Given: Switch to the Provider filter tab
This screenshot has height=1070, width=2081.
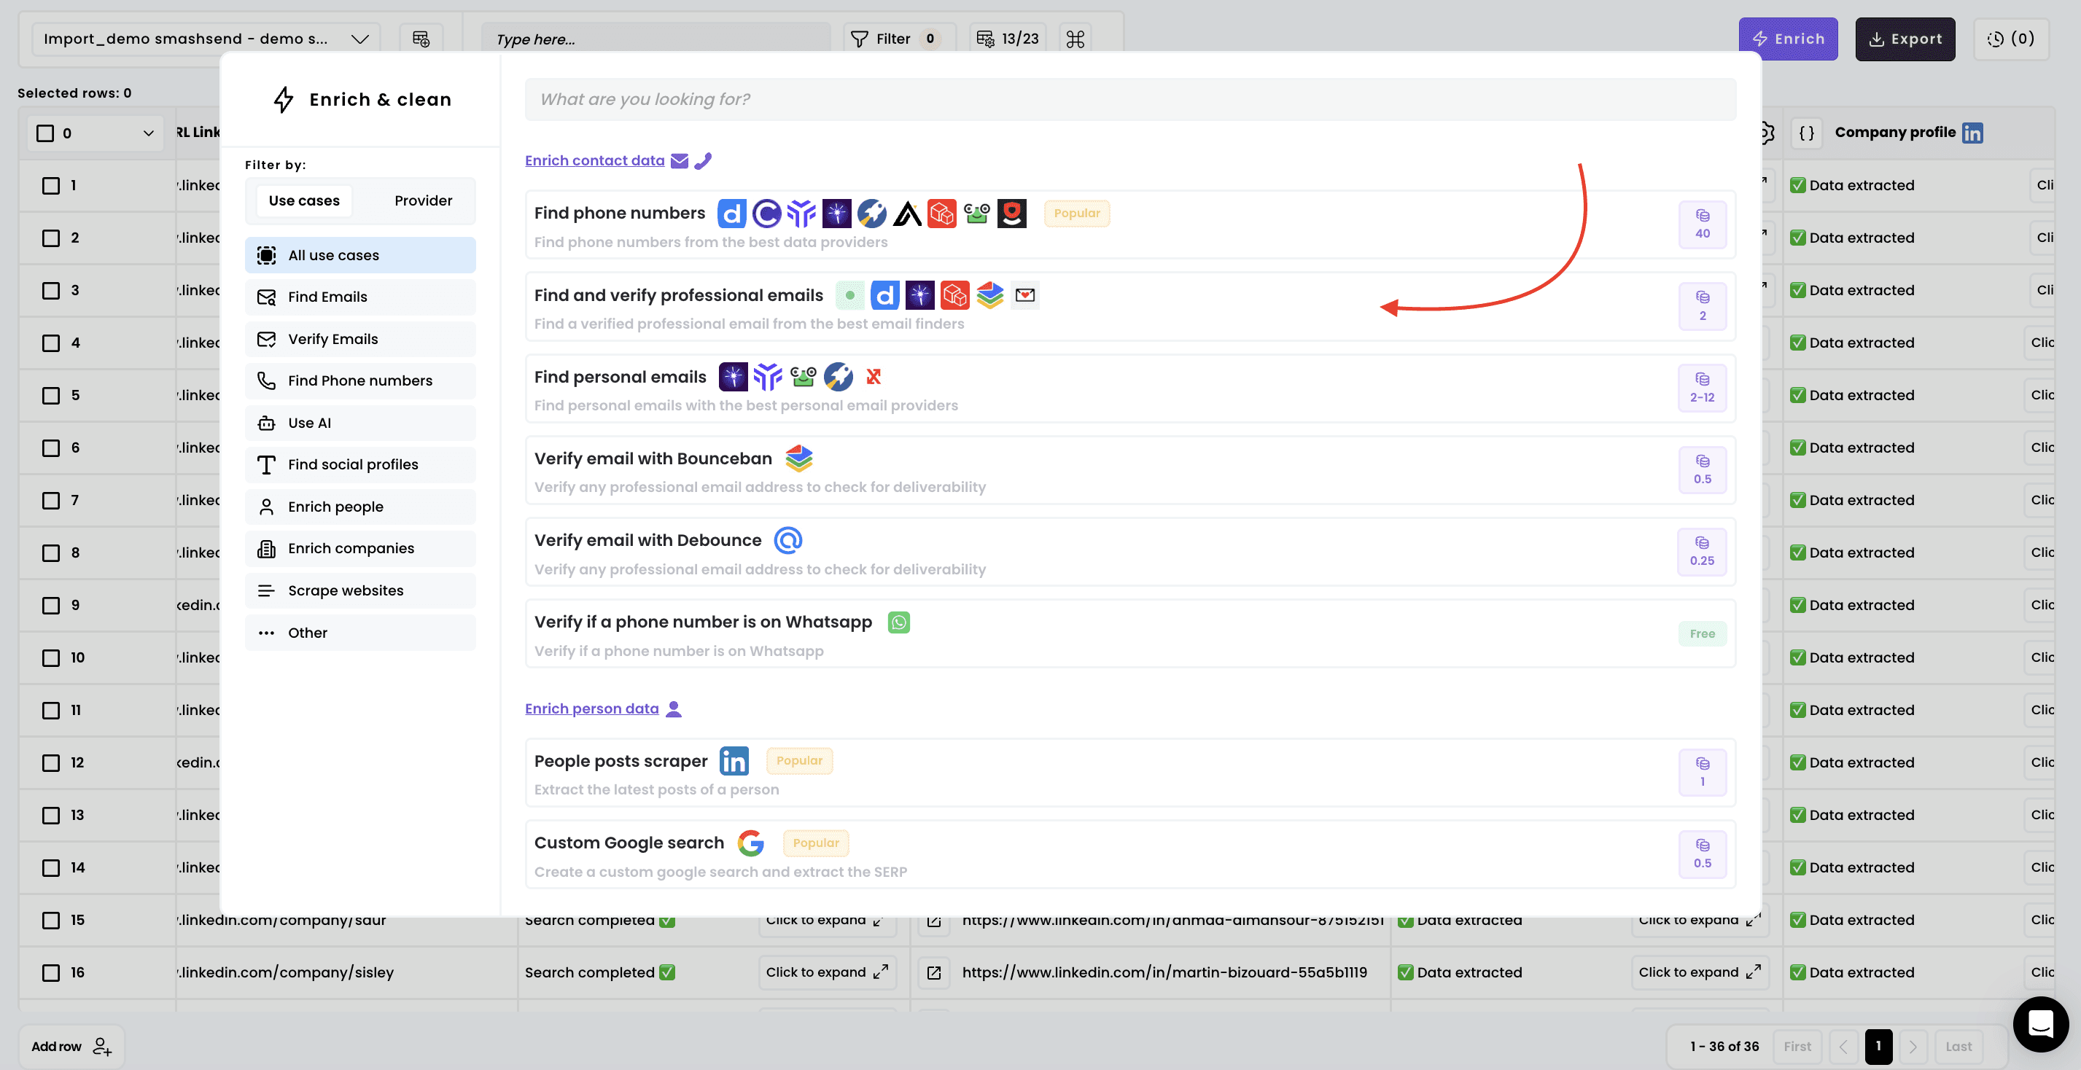Looking at the screenshot, I should [422, 200].
